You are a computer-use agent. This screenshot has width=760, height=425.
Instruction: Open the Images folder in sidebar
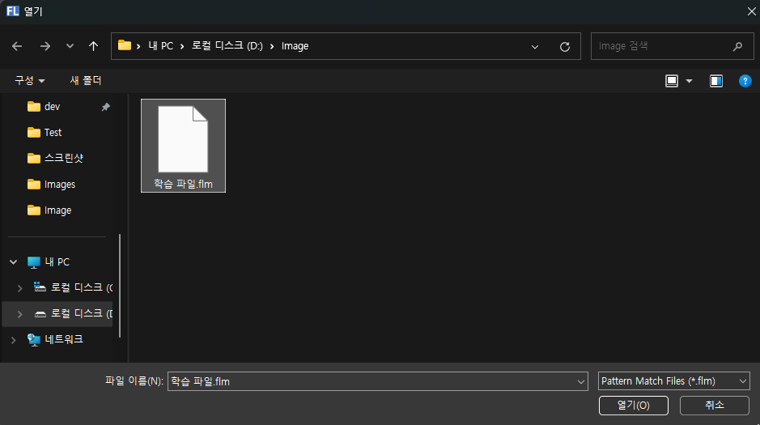point(60,184)
